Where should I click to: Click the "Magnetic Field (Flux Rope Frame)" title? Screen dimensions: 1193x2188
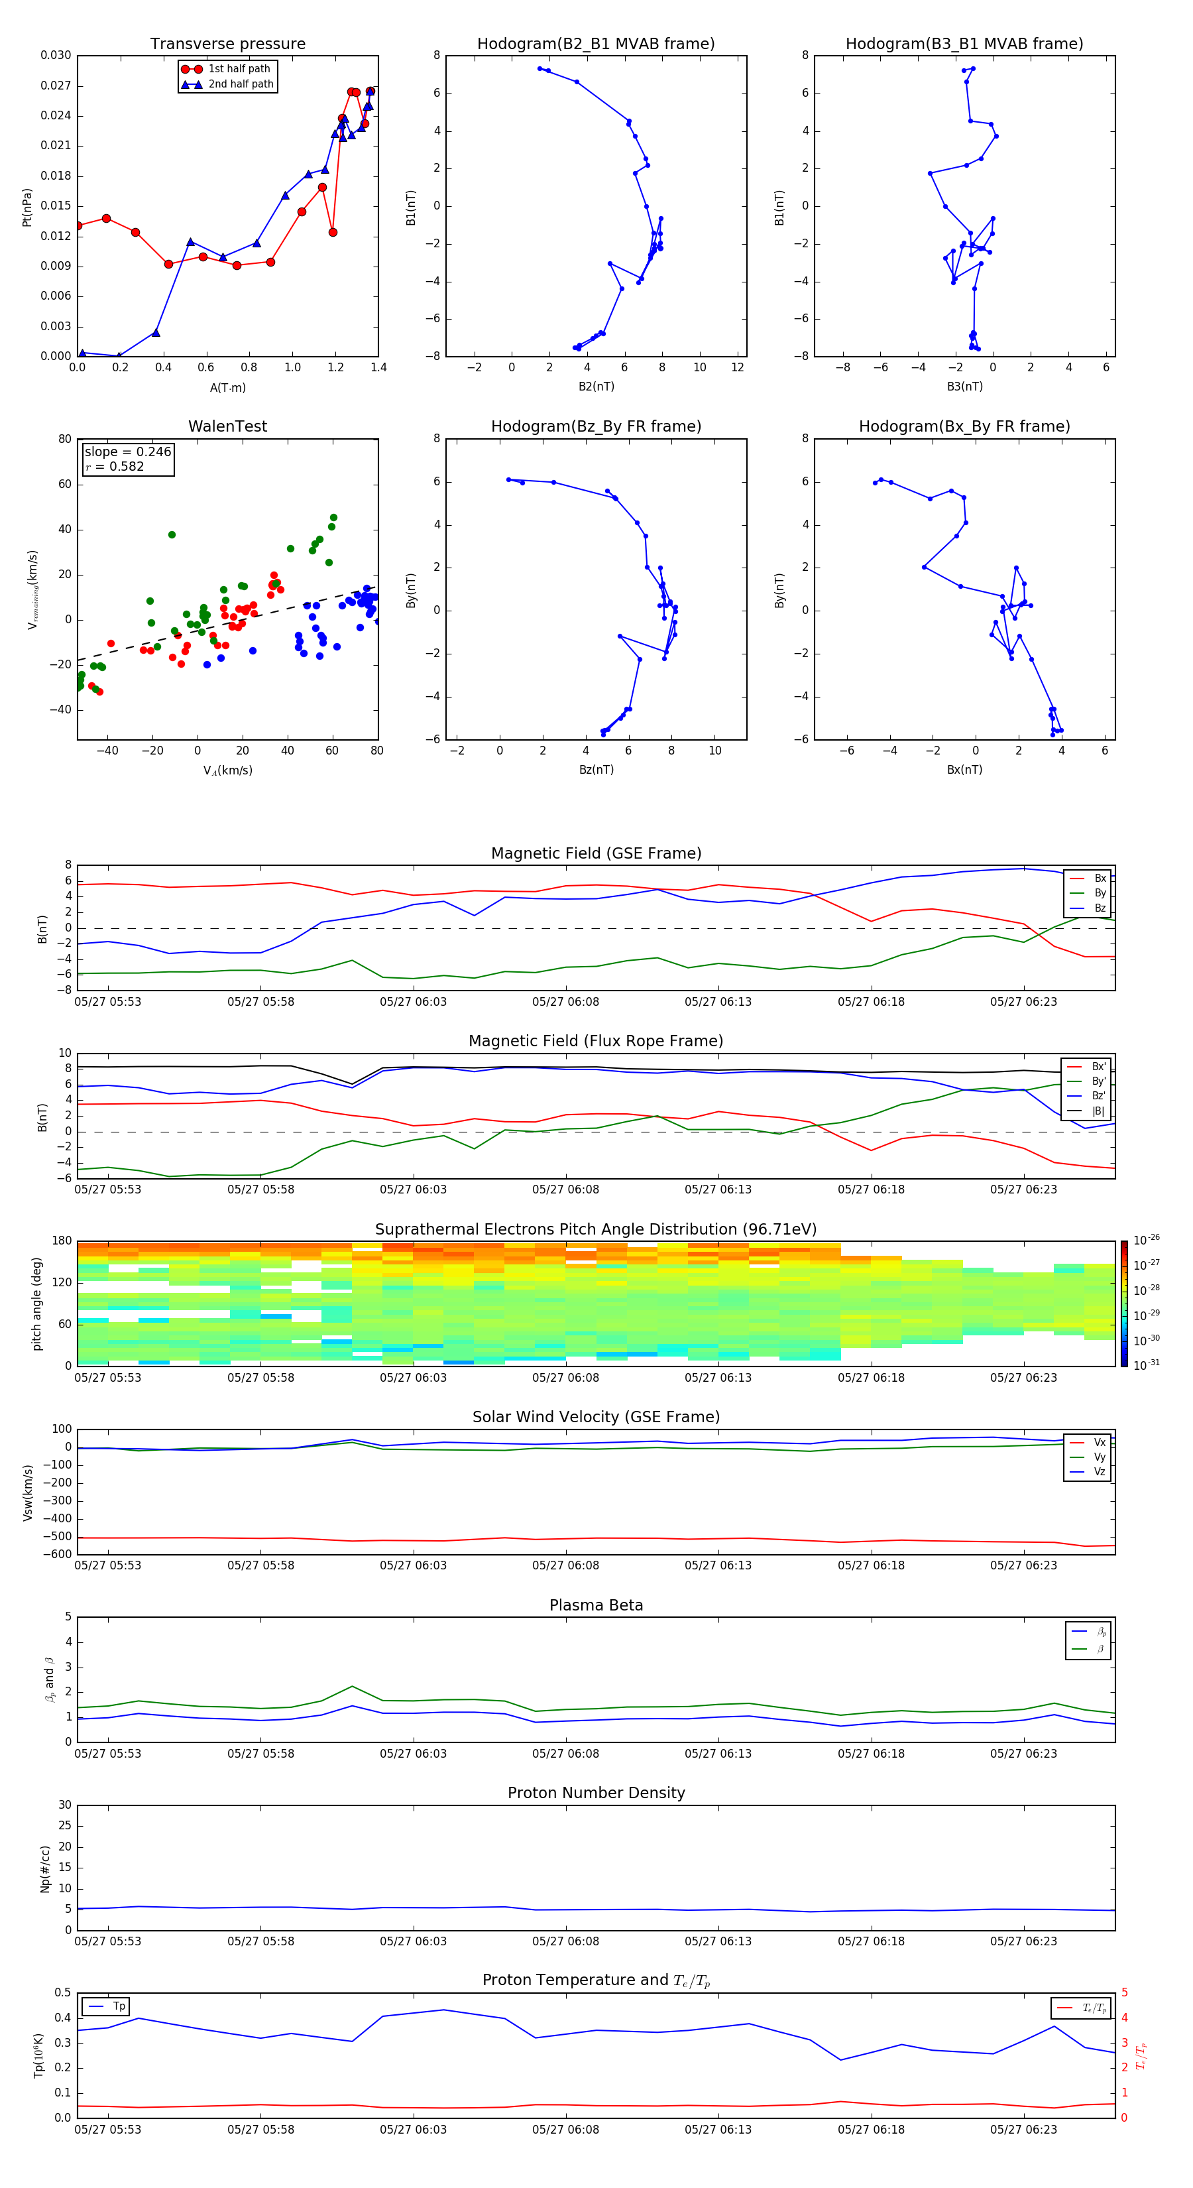596,1042
